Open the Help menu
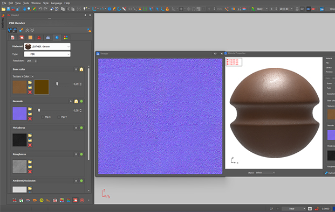Image resolution: width=335 pixels, height=212 pixels. pyautogui.click(x=67, y=3)
